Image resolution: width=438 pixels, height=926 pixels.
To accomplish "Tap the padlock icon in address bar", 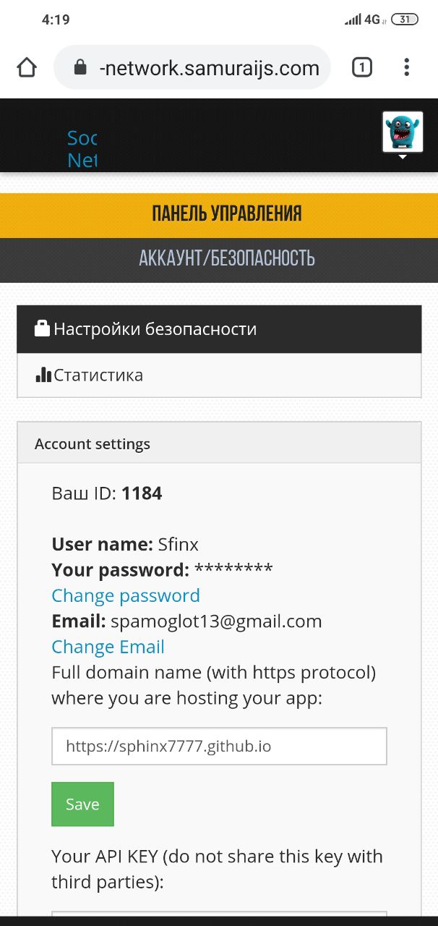I will pyautogui.click(x=80, y=68).
